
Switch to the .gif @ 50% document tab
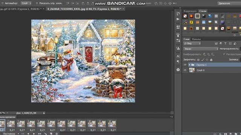(21, 9)
